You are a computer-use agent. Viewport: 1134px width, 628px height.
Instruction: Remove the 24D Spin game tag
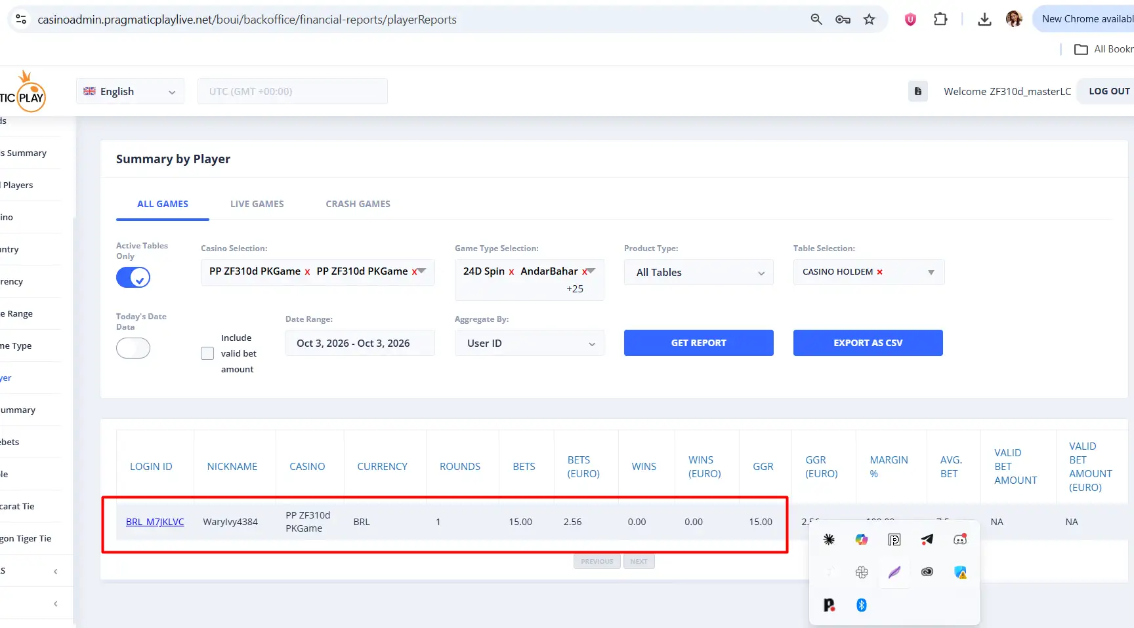point(511,271)
